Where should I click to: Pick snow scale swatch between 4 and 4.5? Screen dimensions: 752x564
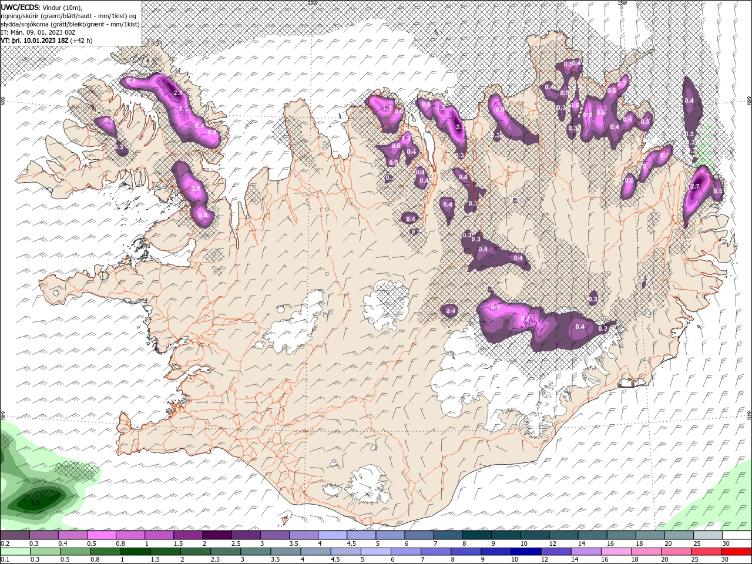333,535
